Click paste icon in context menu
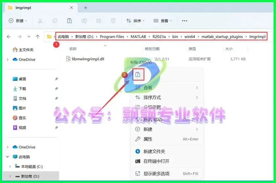The image size is (276, 183). pos(138,75)
